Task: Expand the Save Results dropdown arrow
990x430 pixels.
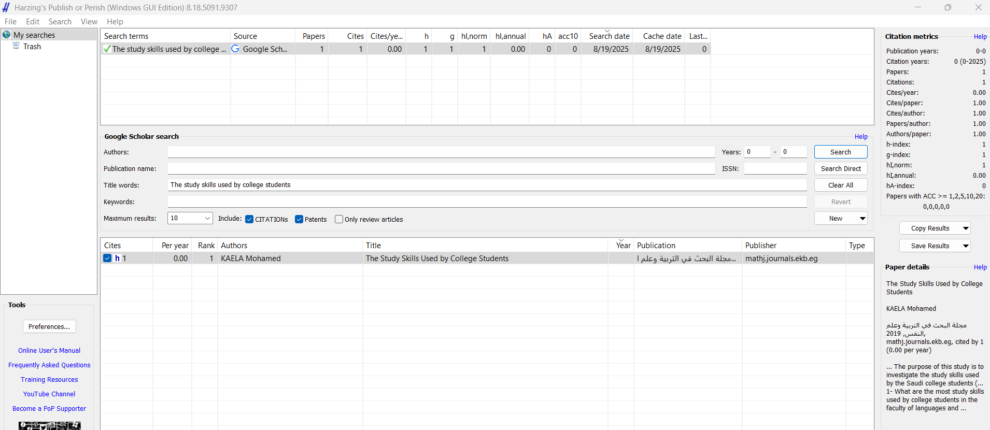Action: pos(966,246)
